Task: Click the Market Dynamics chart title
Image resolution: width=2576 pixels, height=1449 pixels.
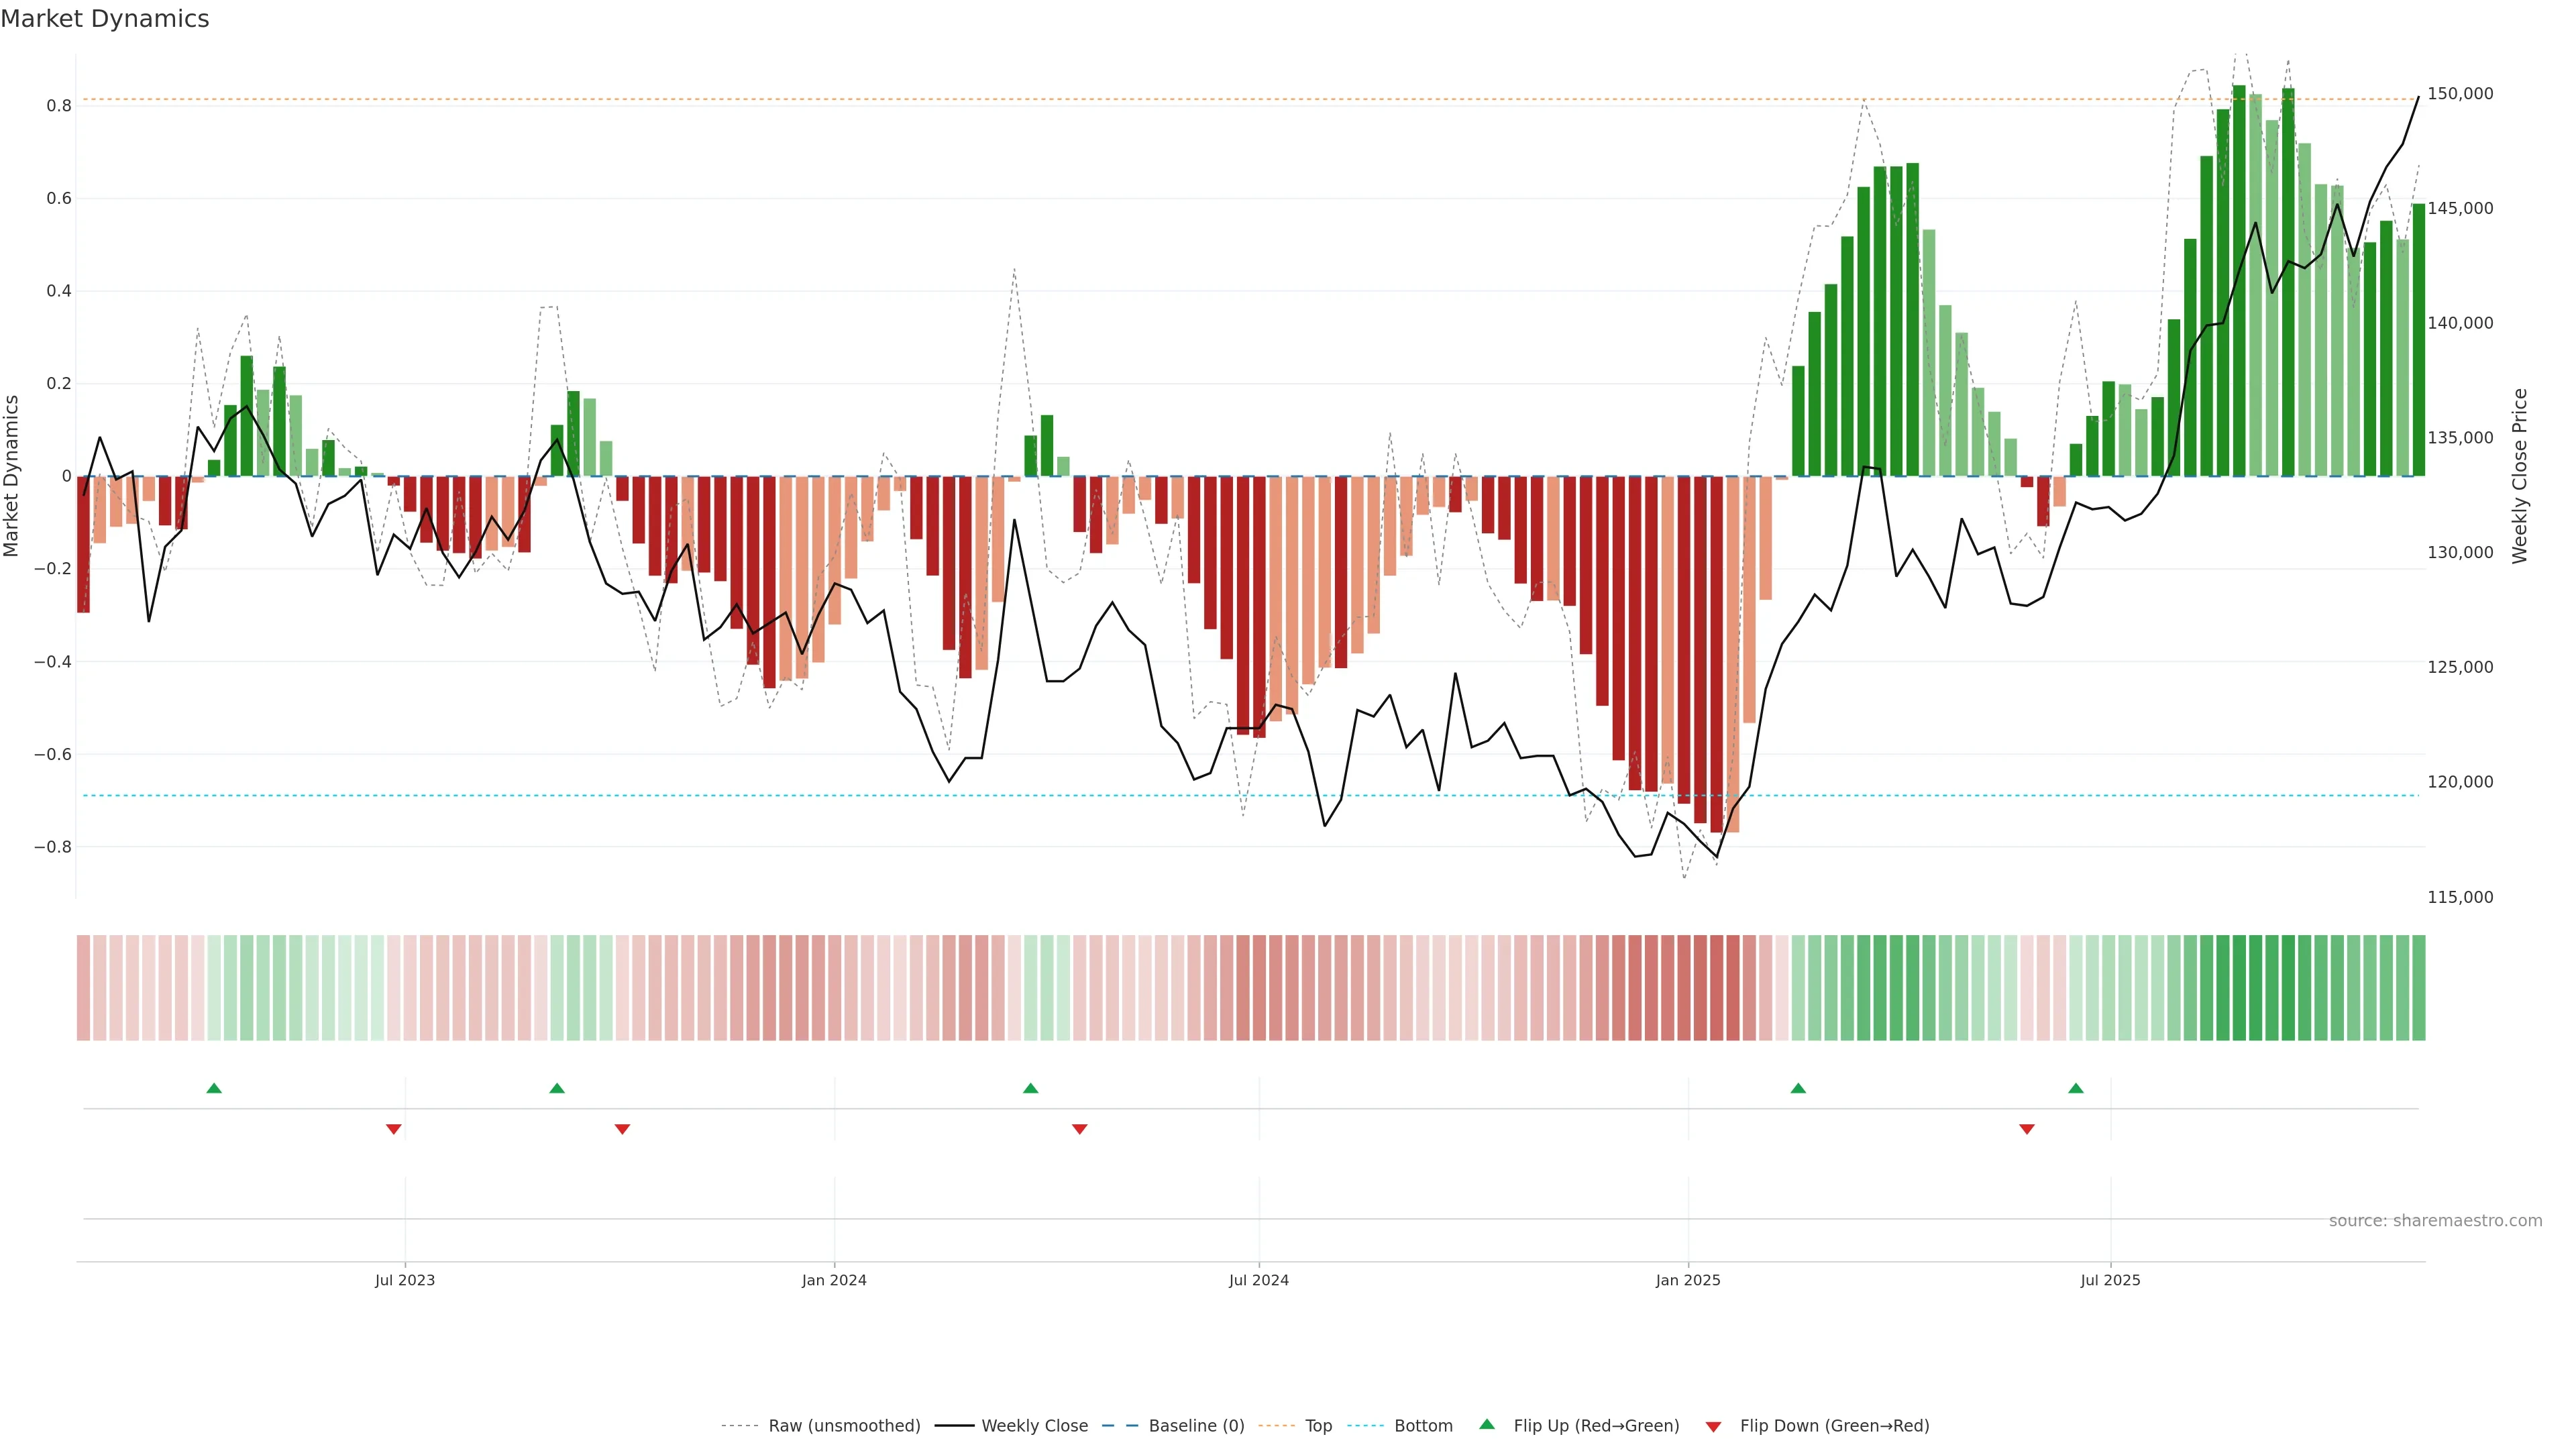Action: click(x=105, y=19)
